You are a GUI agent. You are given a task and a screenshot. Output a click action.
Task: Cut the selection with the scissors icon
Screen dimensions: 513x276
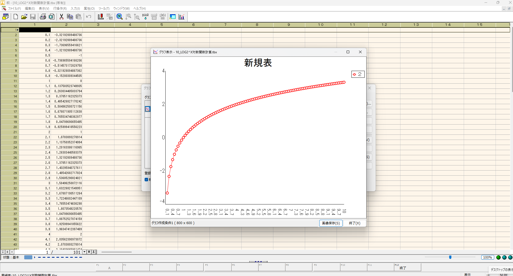point(61,17)
